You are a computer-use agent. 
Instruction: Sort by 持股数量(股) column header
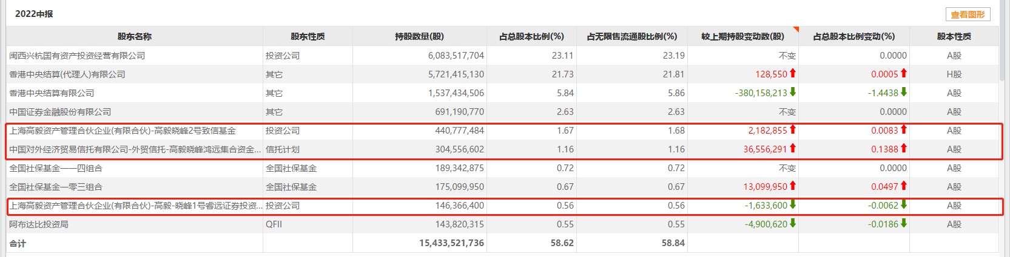coord(419,36)
